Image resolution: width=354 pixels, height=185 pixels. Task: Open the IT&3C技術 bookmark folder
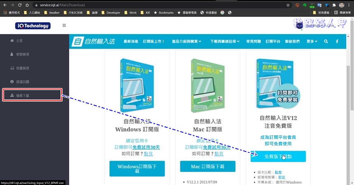coord(73,13)
